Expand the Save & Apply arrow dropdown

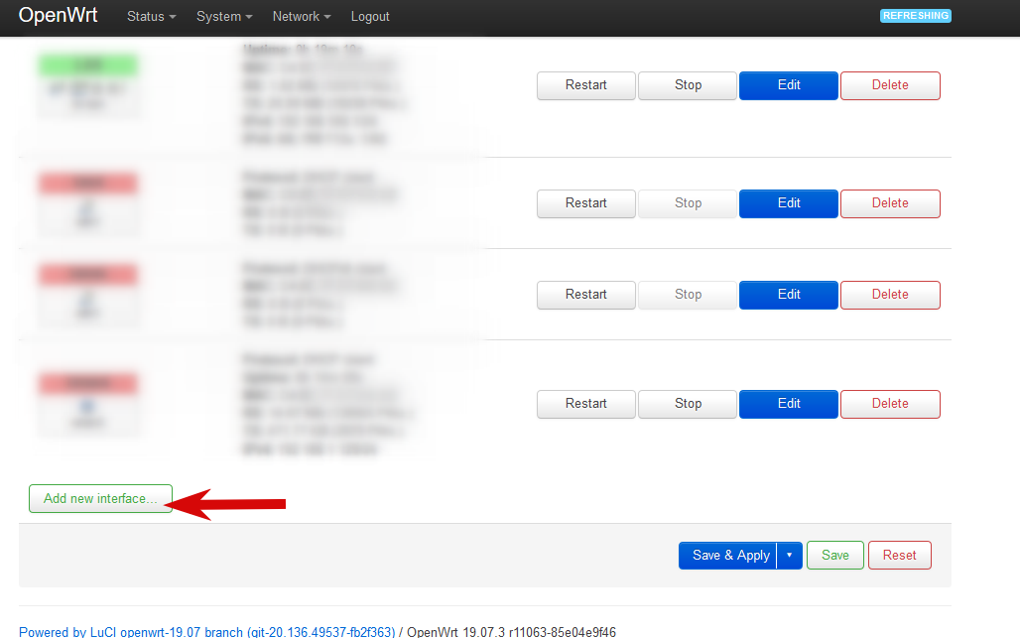click(789, 556)
